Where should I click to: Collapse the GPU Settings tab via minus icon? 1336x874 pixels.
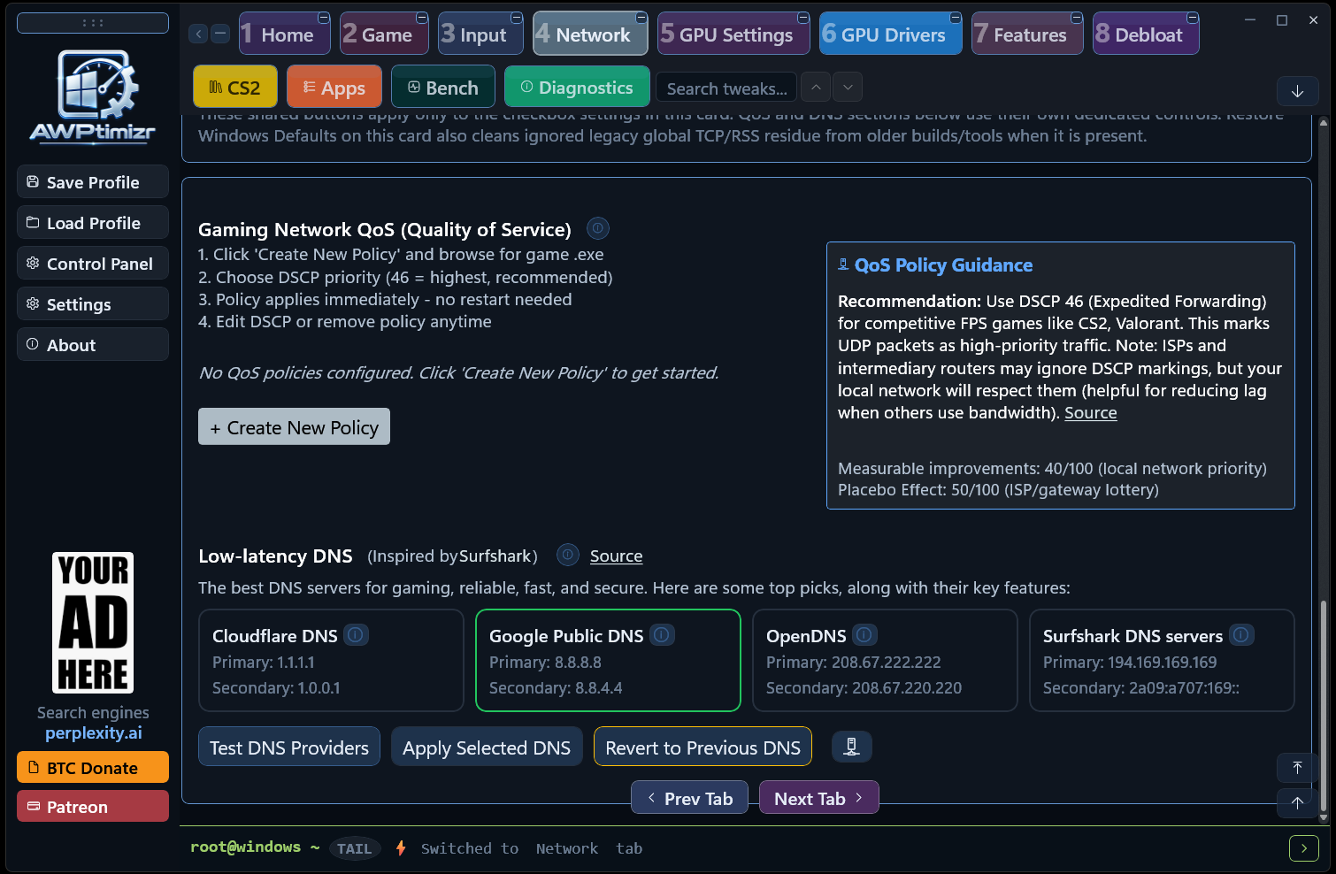click(x=803, y=18)
